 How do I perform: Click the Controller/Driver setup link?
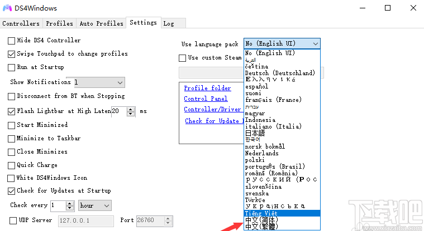(212, 110)
